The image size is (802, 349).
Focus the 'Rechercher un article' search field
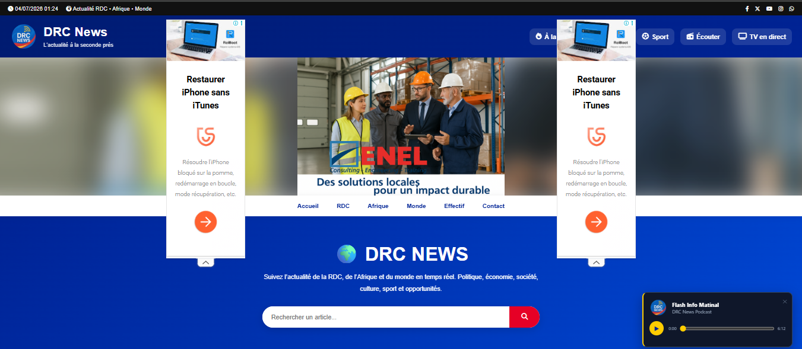click(386, 317)
